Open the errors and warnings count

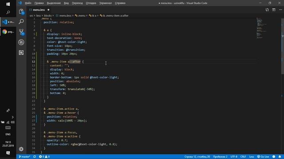[x=44, y=157]
